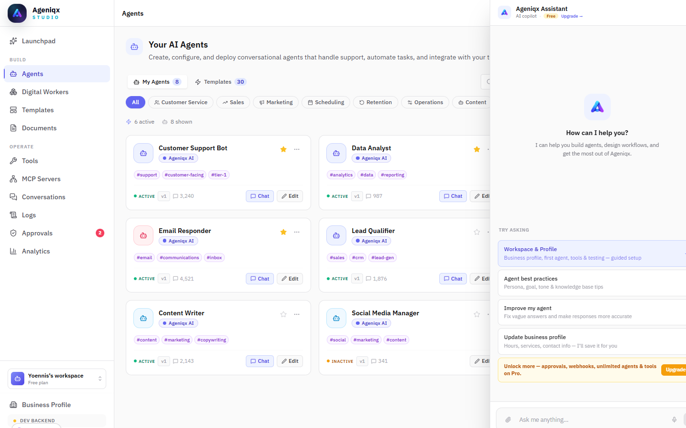
Task: Click the Content Writer agent icon
Action: 143,318
